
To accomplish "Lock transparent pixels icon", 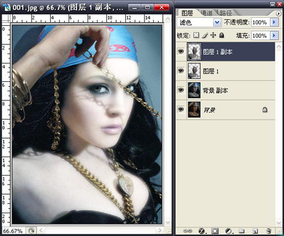I will click(196, 35).
